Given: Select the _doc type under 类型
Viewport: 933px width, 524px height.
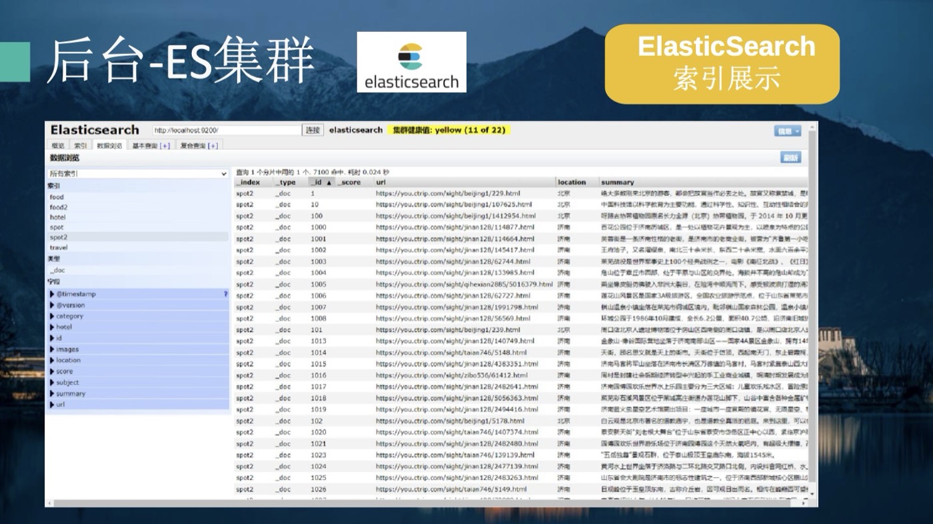Looking at the screenshot, I should point(57,270).
